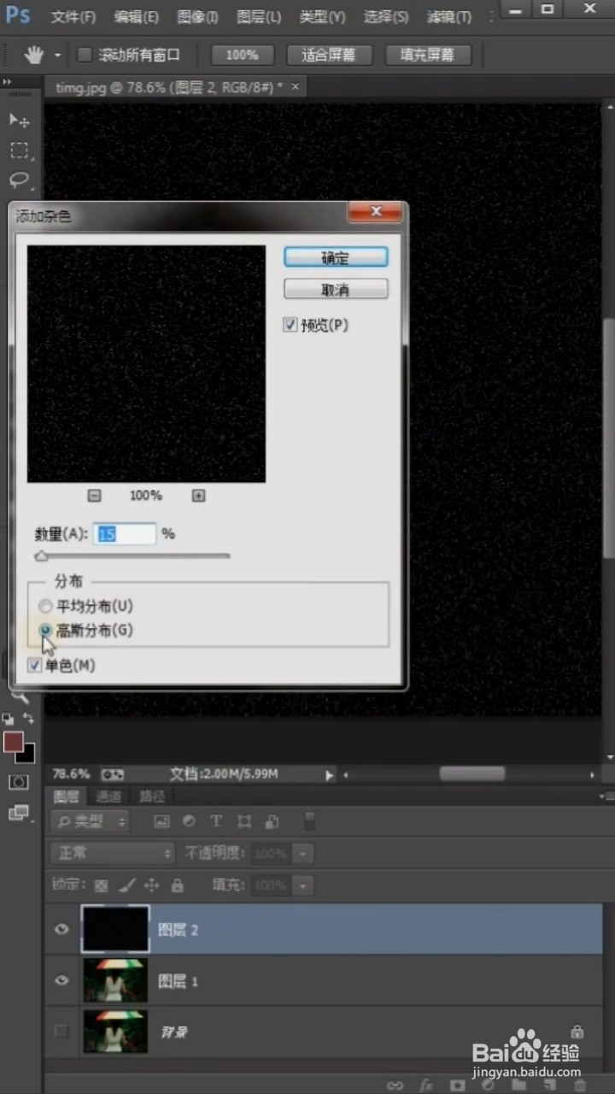This screenshot has width=615, height=1094.
Task: Click the create new layer icon
Action: 548,1085
